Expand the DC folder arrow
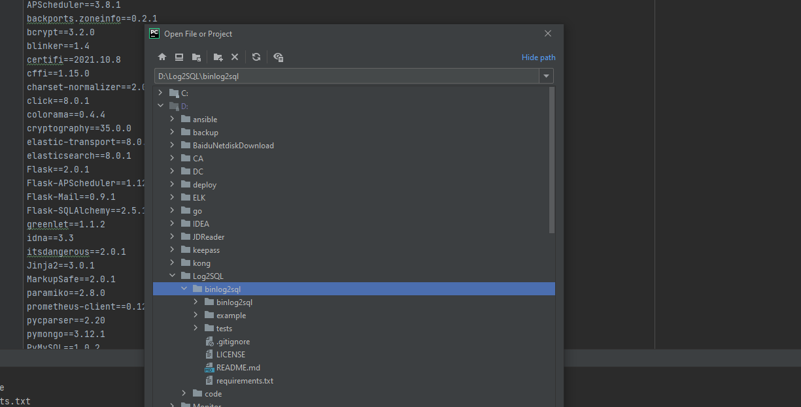The width and height of the screenshot is (801, 407). (173, 171)
